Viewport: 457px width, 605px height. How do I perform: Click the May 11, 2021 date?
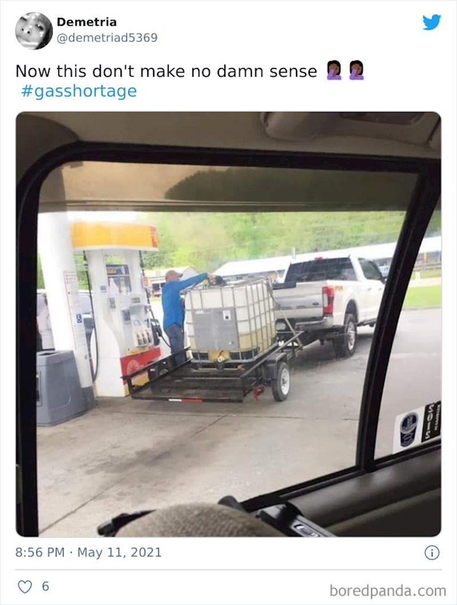(x=119, y=552)
